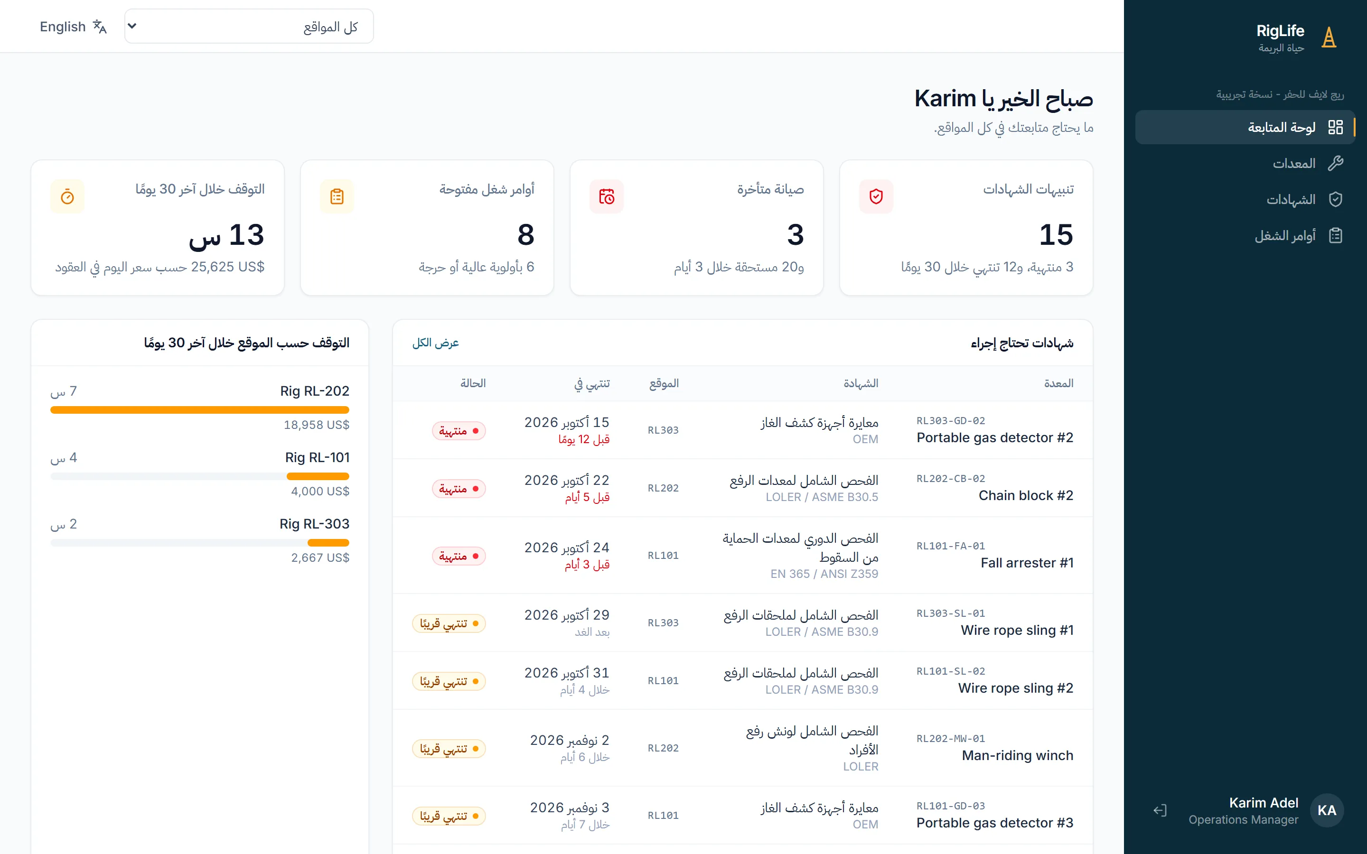Screen dimensions: 1367x854
Task: Click the KA user avatar
Action: click(x=1326, y=810)
